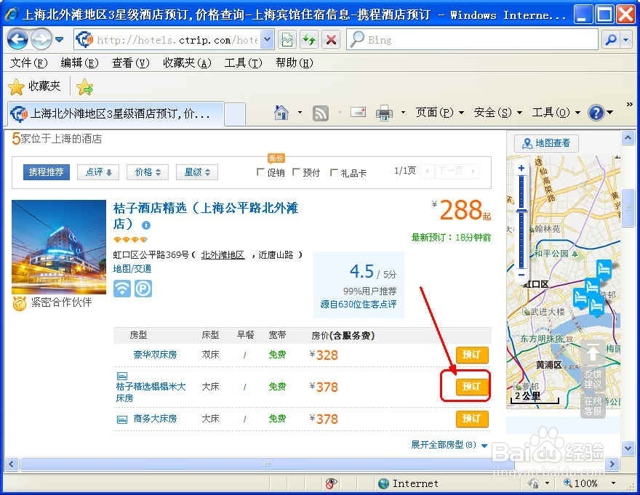The image size is (640, 495).
Task: Click the map zoom in plus
Action: [521, 168]
